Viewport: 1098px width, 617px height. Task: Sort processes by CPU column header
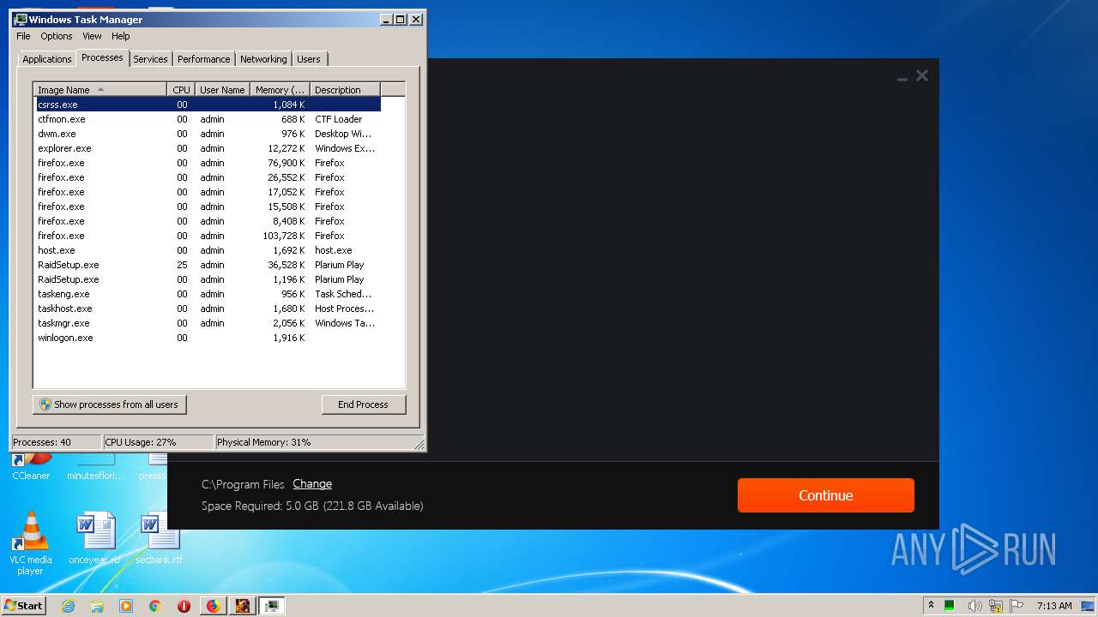pyautogui.click(x=181, y=90)
